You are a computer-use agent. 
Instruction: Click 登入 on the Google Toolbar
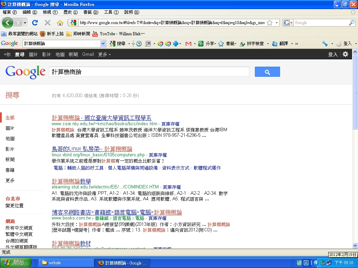[345, 44]
